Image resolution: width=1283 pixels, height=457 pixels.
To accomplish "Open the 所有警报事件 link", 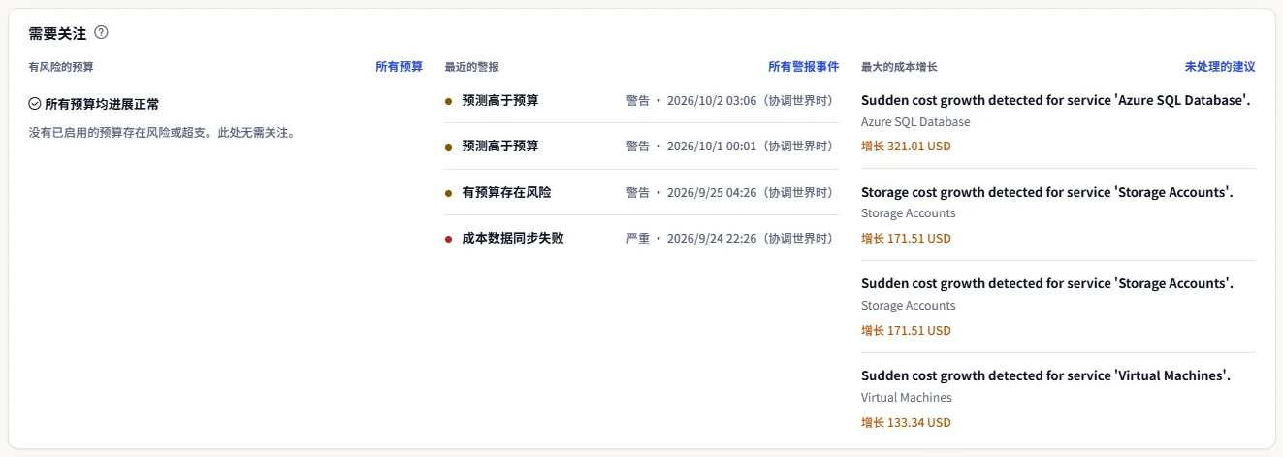I will [x=804, y=67].
